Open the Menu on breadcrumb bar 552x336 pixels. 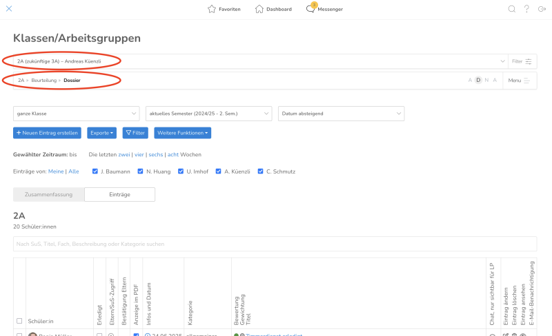click(519, 81)
